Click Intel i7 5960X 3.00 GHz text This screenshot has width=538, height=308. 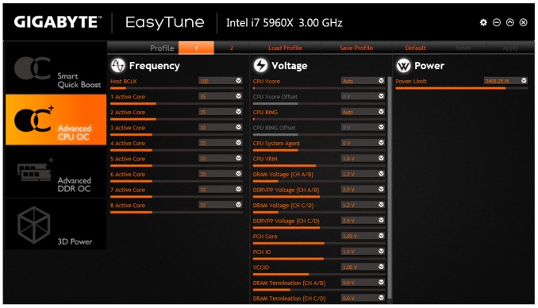pyautogui.click(x=284, y=23)
